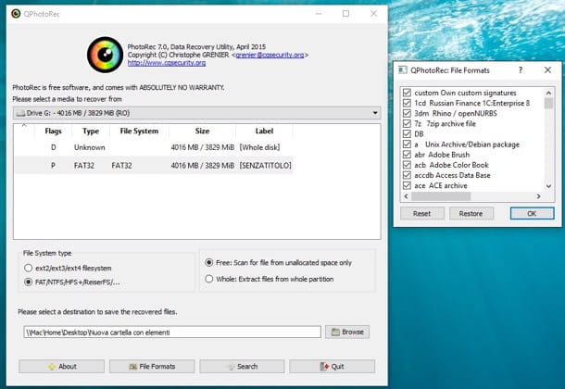
Task: Open the http://www.cgsecurity.org link
Action: click(167, 63)
